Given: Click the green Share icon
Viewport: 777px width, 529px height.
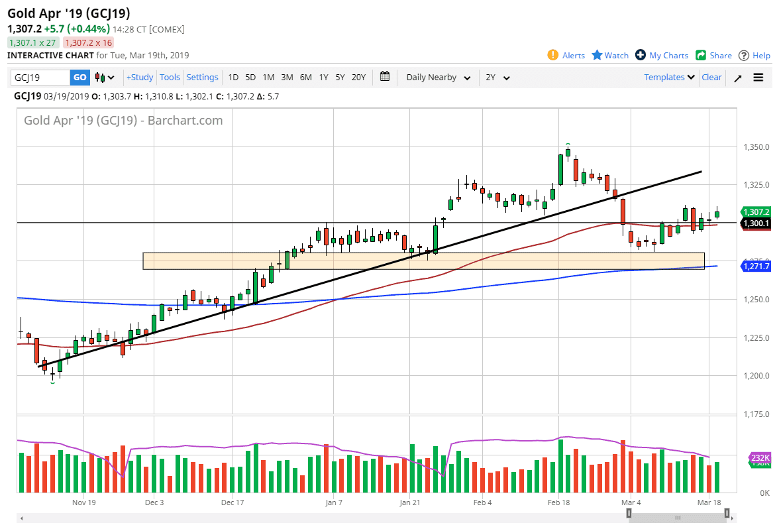Looking at the screenshot, I should coord(701,55).
